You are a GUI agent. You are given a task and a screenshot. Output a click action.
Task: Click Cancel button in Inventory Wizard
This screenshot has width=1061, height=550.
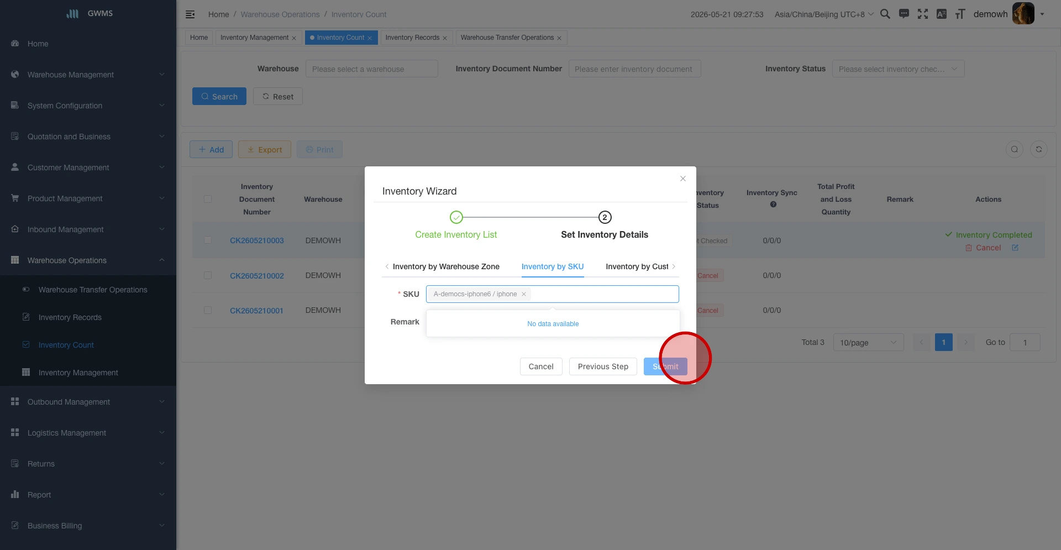click(541, 366)
